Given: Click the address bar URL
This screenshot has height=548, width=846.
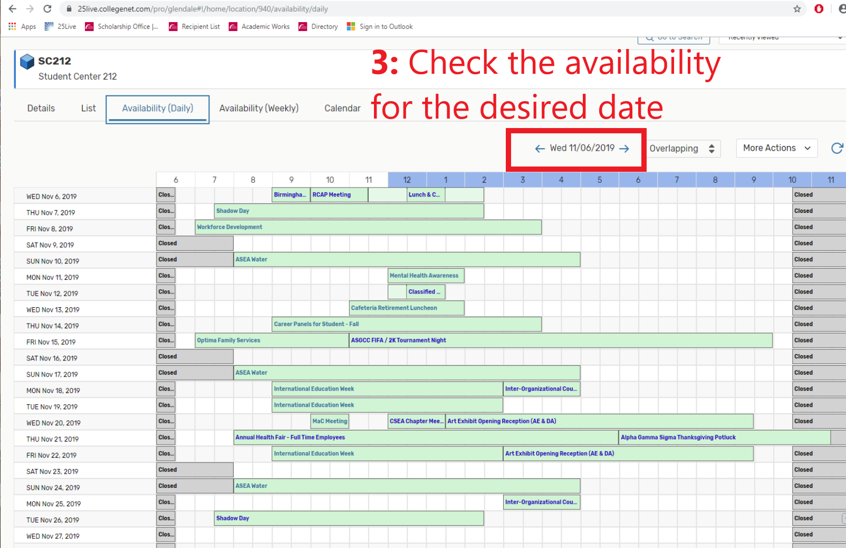Looking at the screenshot, I should tap(203, 9).
